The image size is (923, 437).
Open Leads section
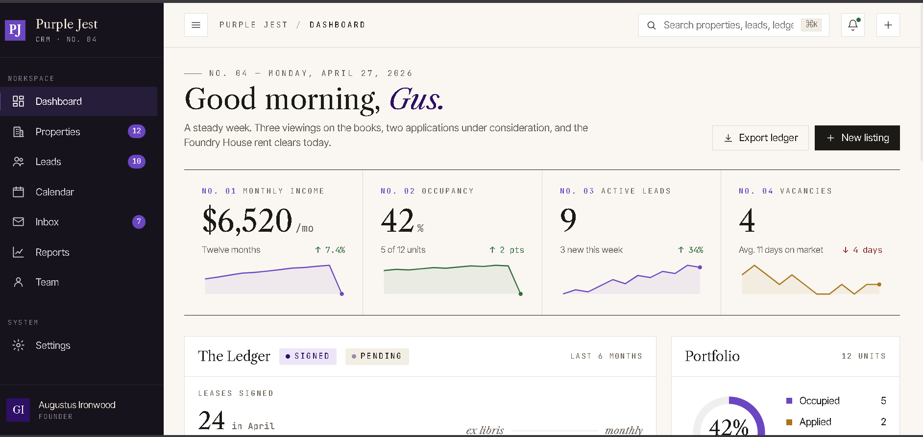pos(79,162)
